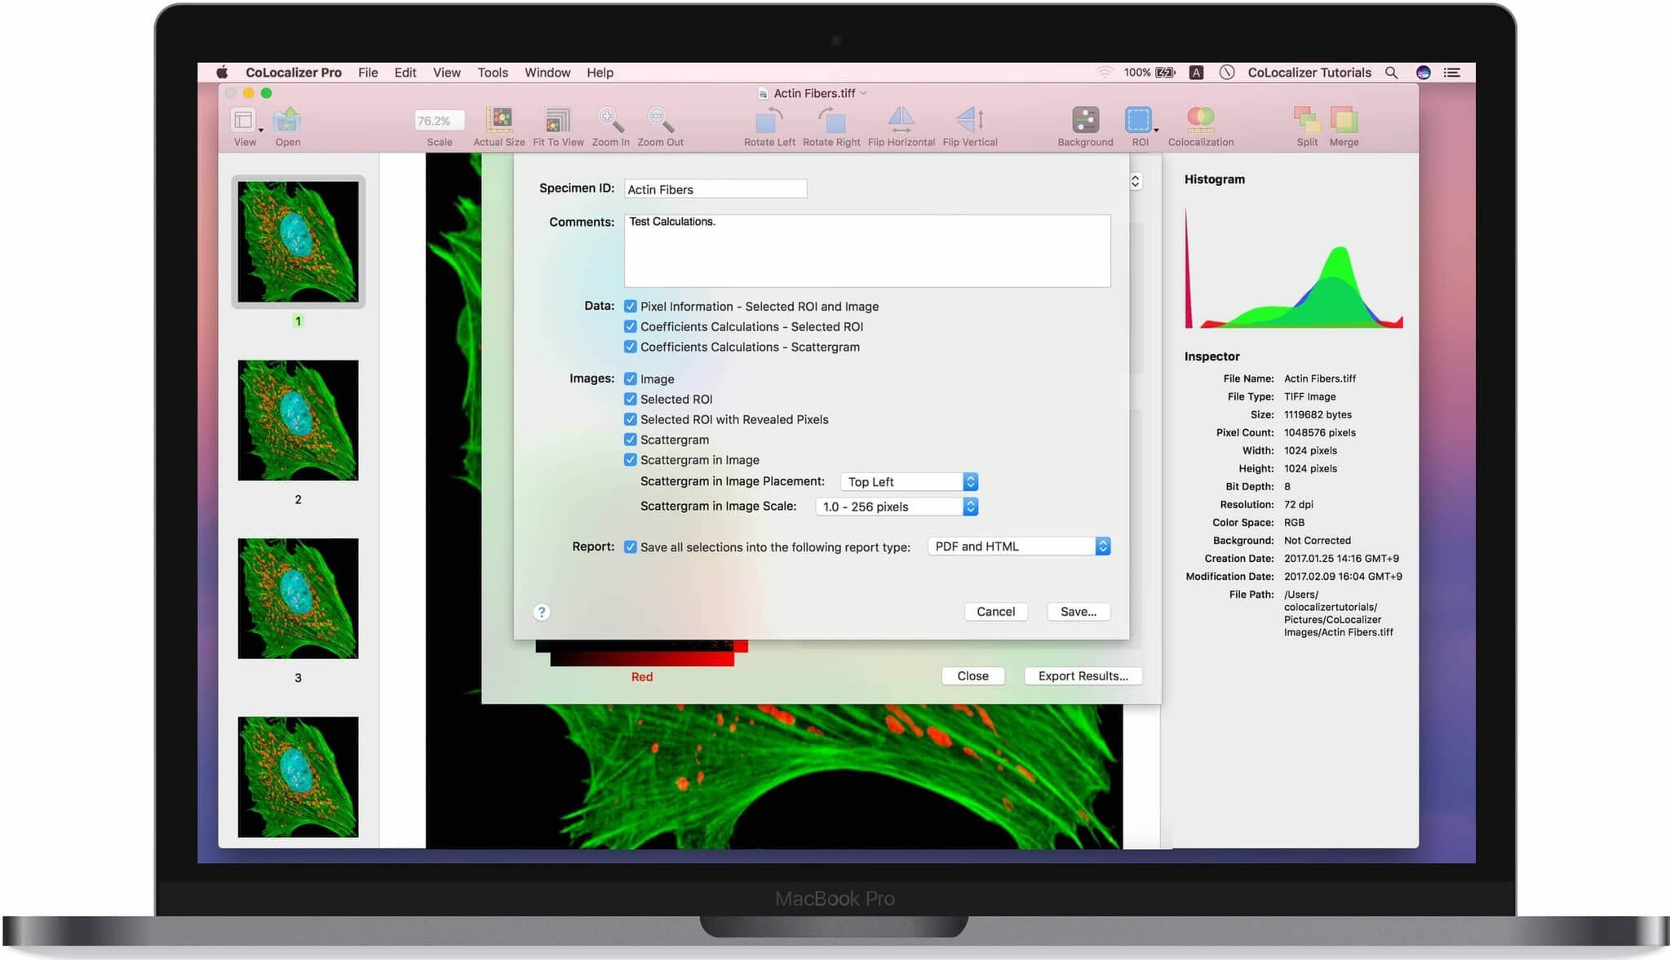The width and height of the screenshot is (1670, 960).
Task: Open the Tools menu
Action: (x=492, y=73)
